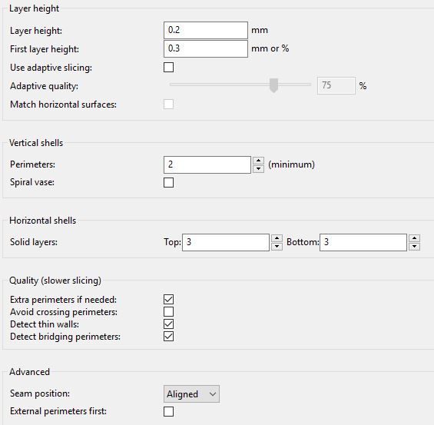
Task: Increase Top solid layers with up arrow
Action: click(x=277, y=238)
